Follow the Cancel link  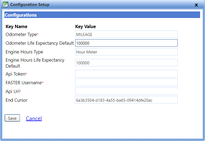[x=34, y=118]
